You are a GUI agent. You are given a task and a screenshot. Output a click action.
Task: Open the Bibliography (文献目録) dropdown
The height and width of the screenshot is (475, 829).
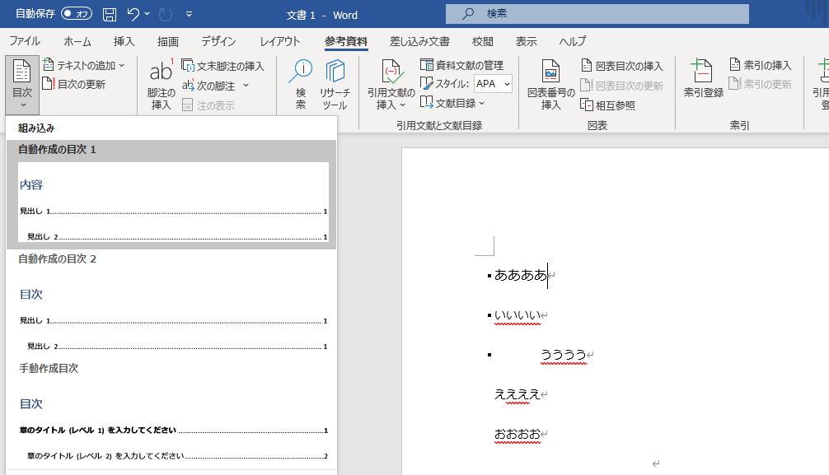pyautogui.click(x=482, y=103)
